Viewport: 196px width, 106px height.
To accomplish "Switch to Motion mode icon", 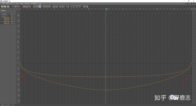I will coord(8,6).
